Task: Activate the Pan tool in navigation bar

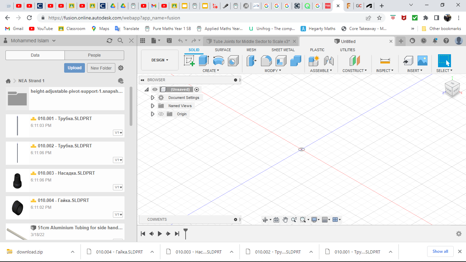Action: click(285, 219)
